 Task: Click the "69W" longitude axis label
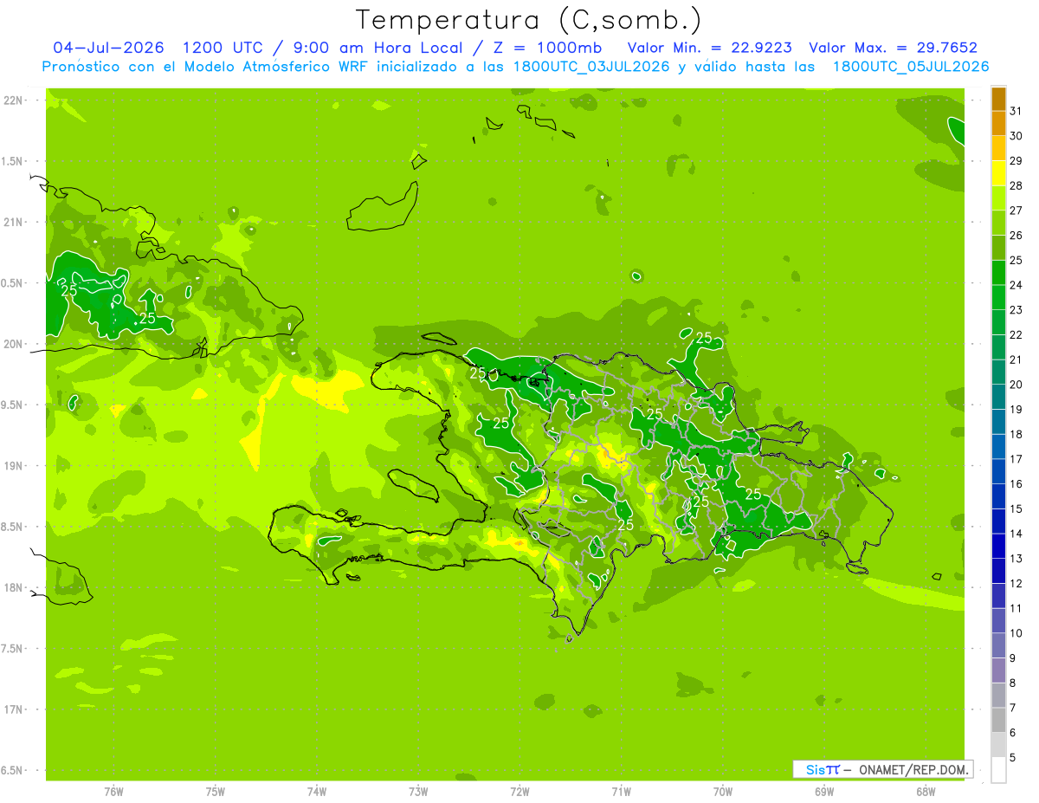[824, 791]
